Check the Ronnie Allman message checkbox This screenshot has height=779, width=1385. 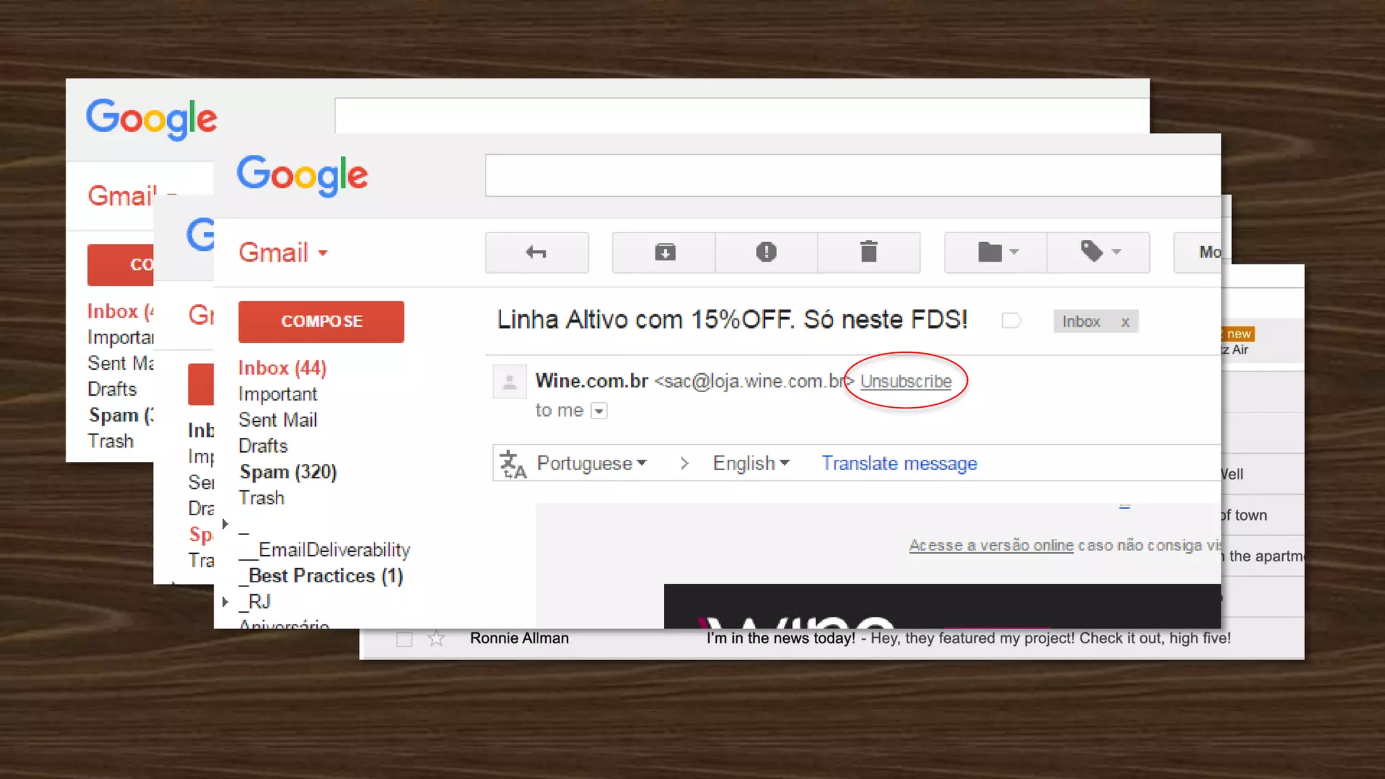click(404, 639)
